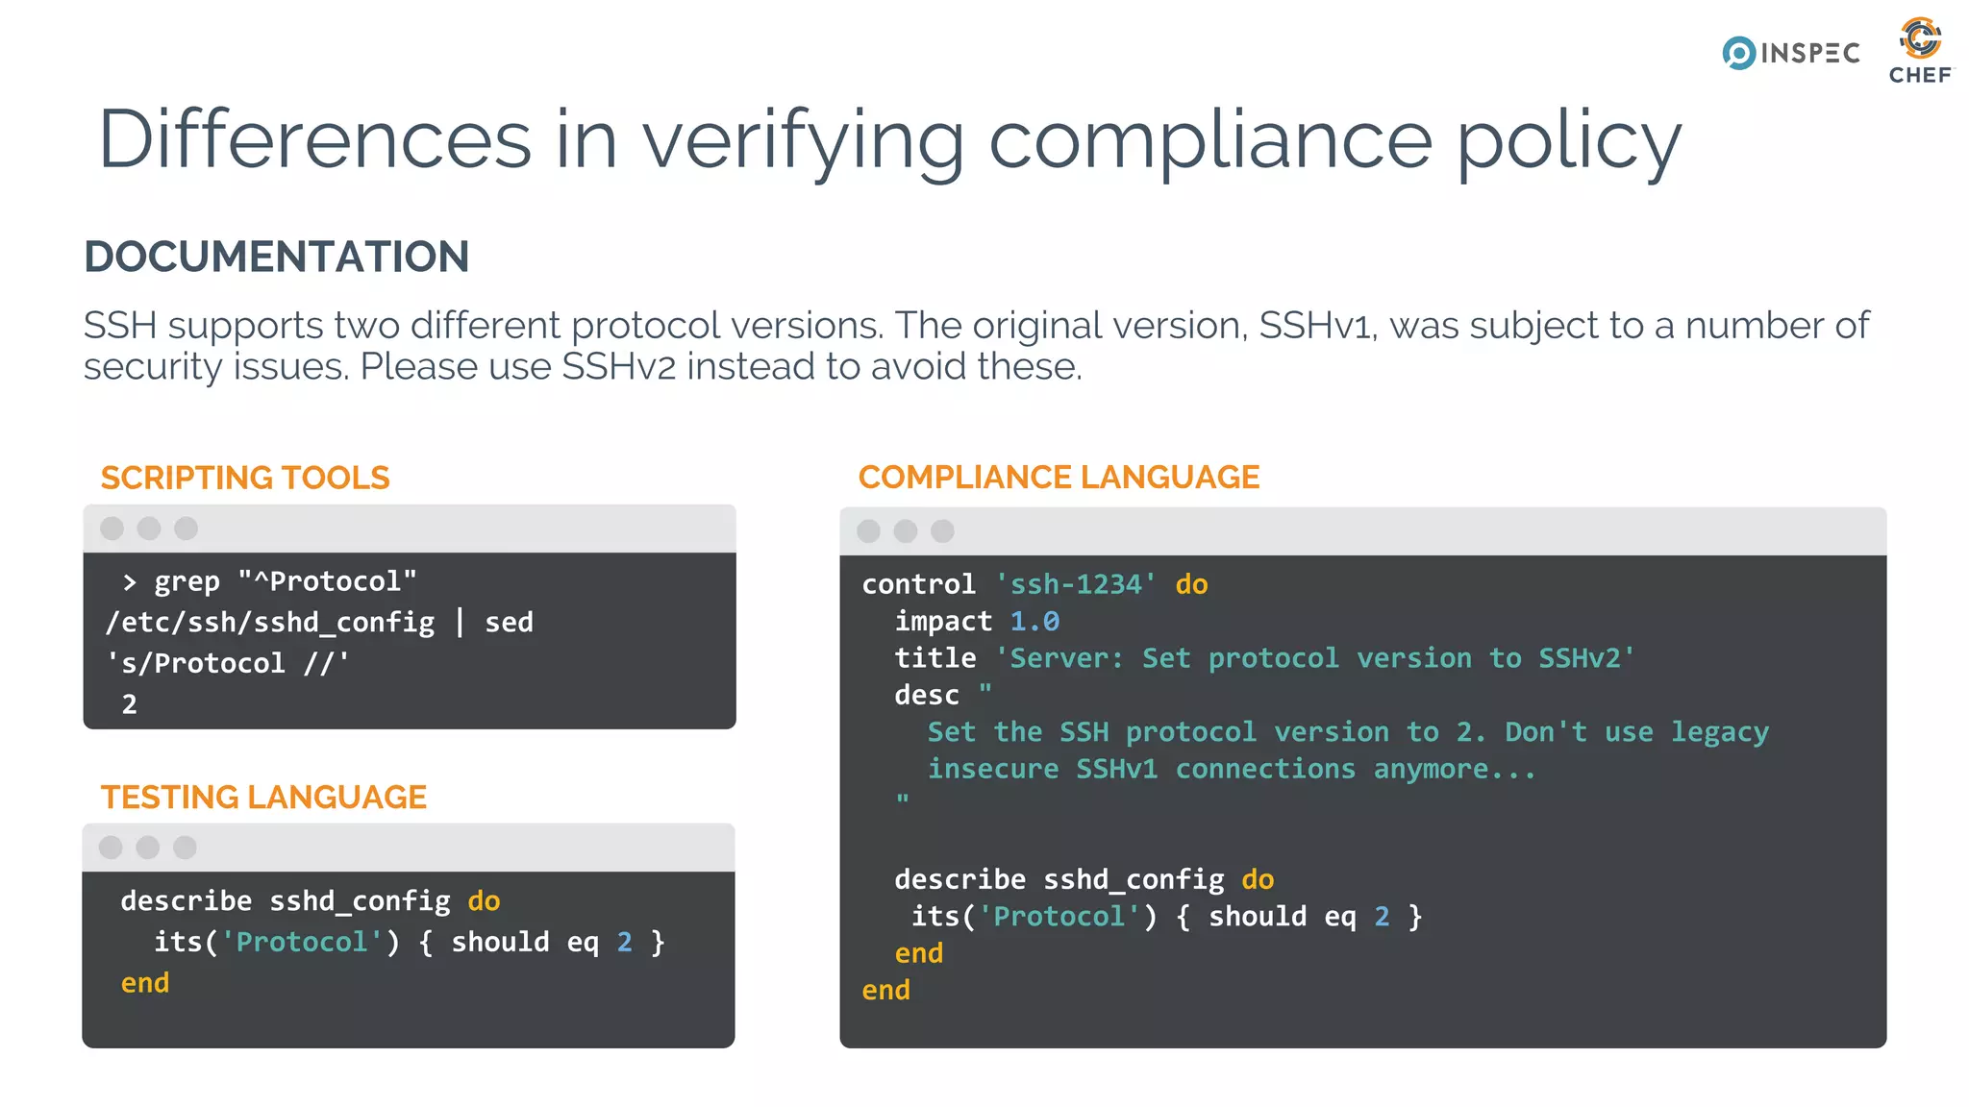Click first window dot in Testing Language terminal

point(112,848)
